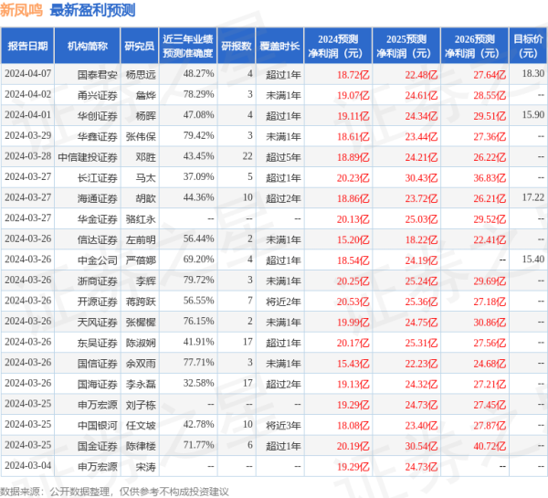Select the date cell 2024-03-04
The width and height of the screenshot is (548, 498).
click(28, 466)
